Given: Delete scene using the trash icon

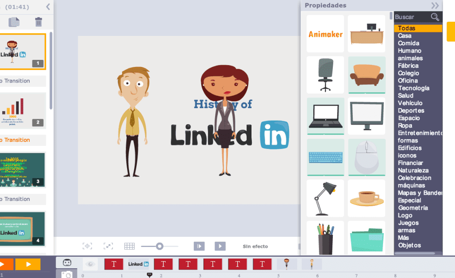Looking at the screenshot, I should [39, 22].
